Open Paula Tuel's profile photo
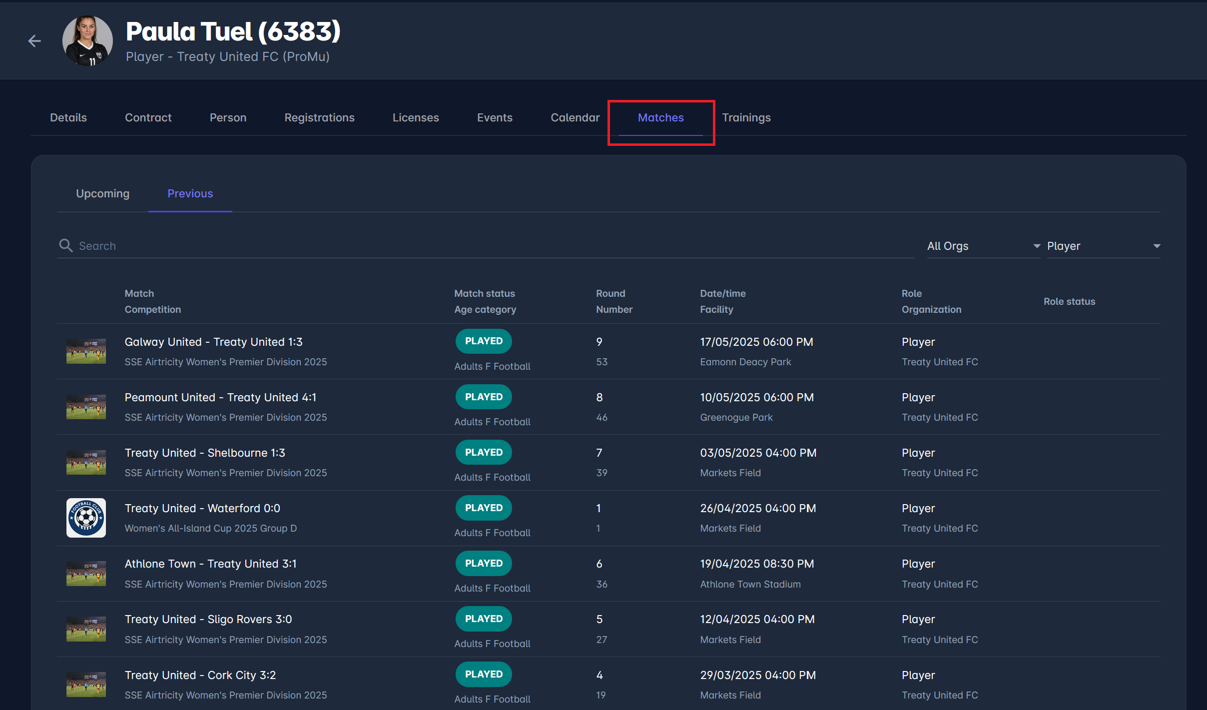 point(87,41)
